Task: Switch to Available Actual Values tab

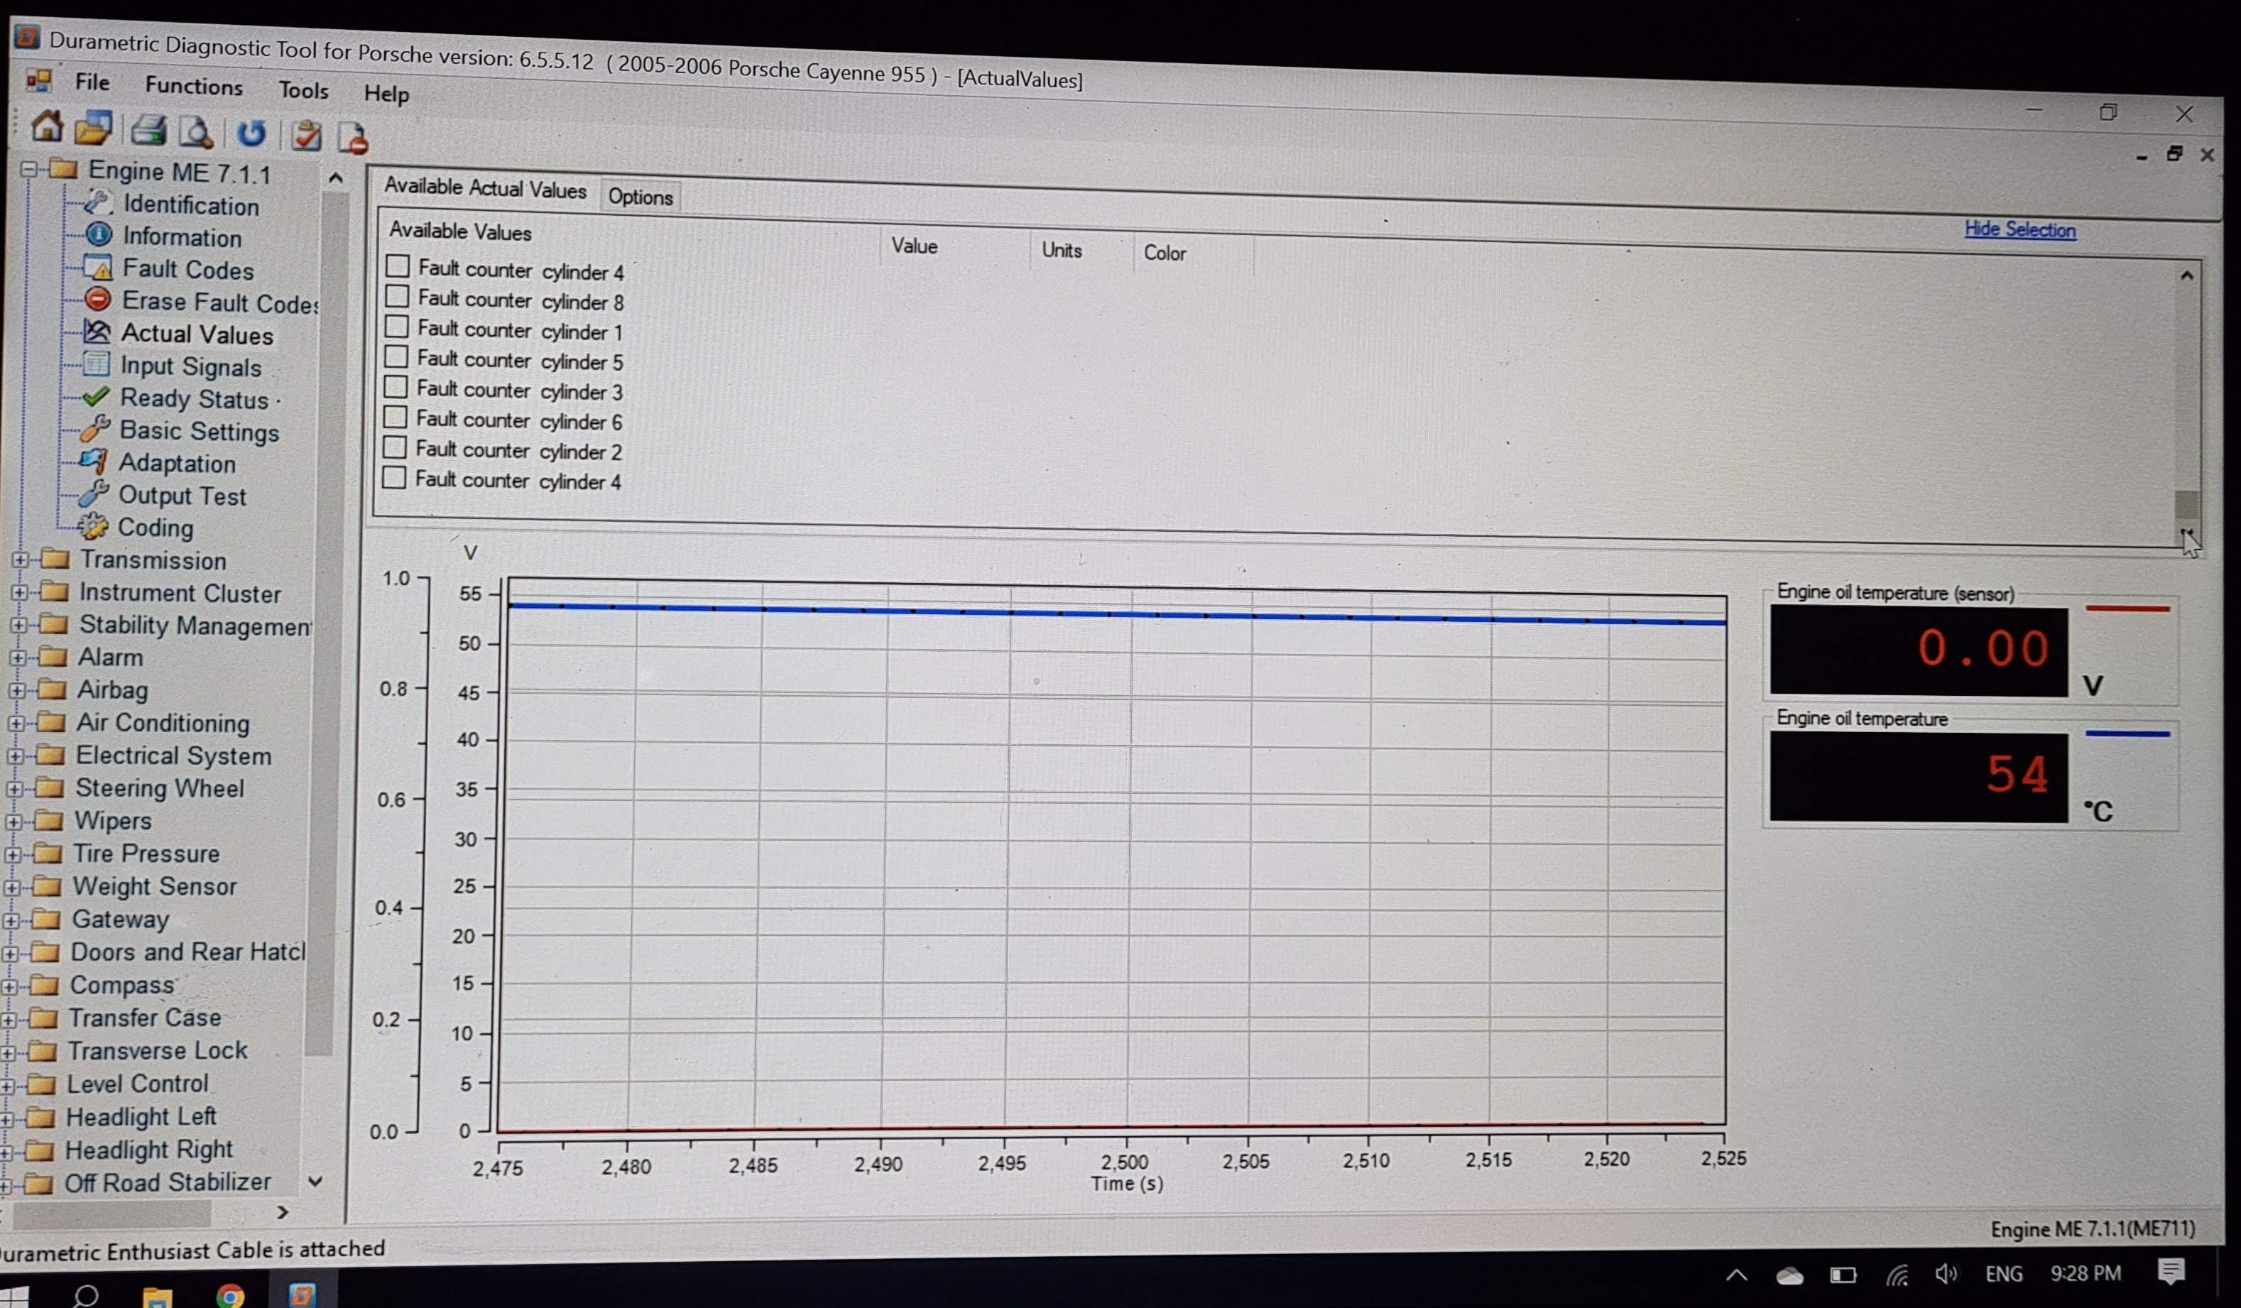Action: point(486,187)
